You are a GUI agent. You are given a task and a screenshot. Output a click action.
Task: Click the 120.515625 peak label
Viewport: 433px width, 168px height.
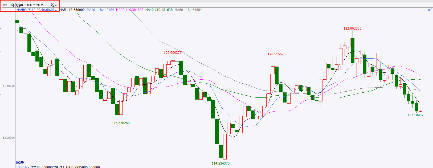(276, 54)
